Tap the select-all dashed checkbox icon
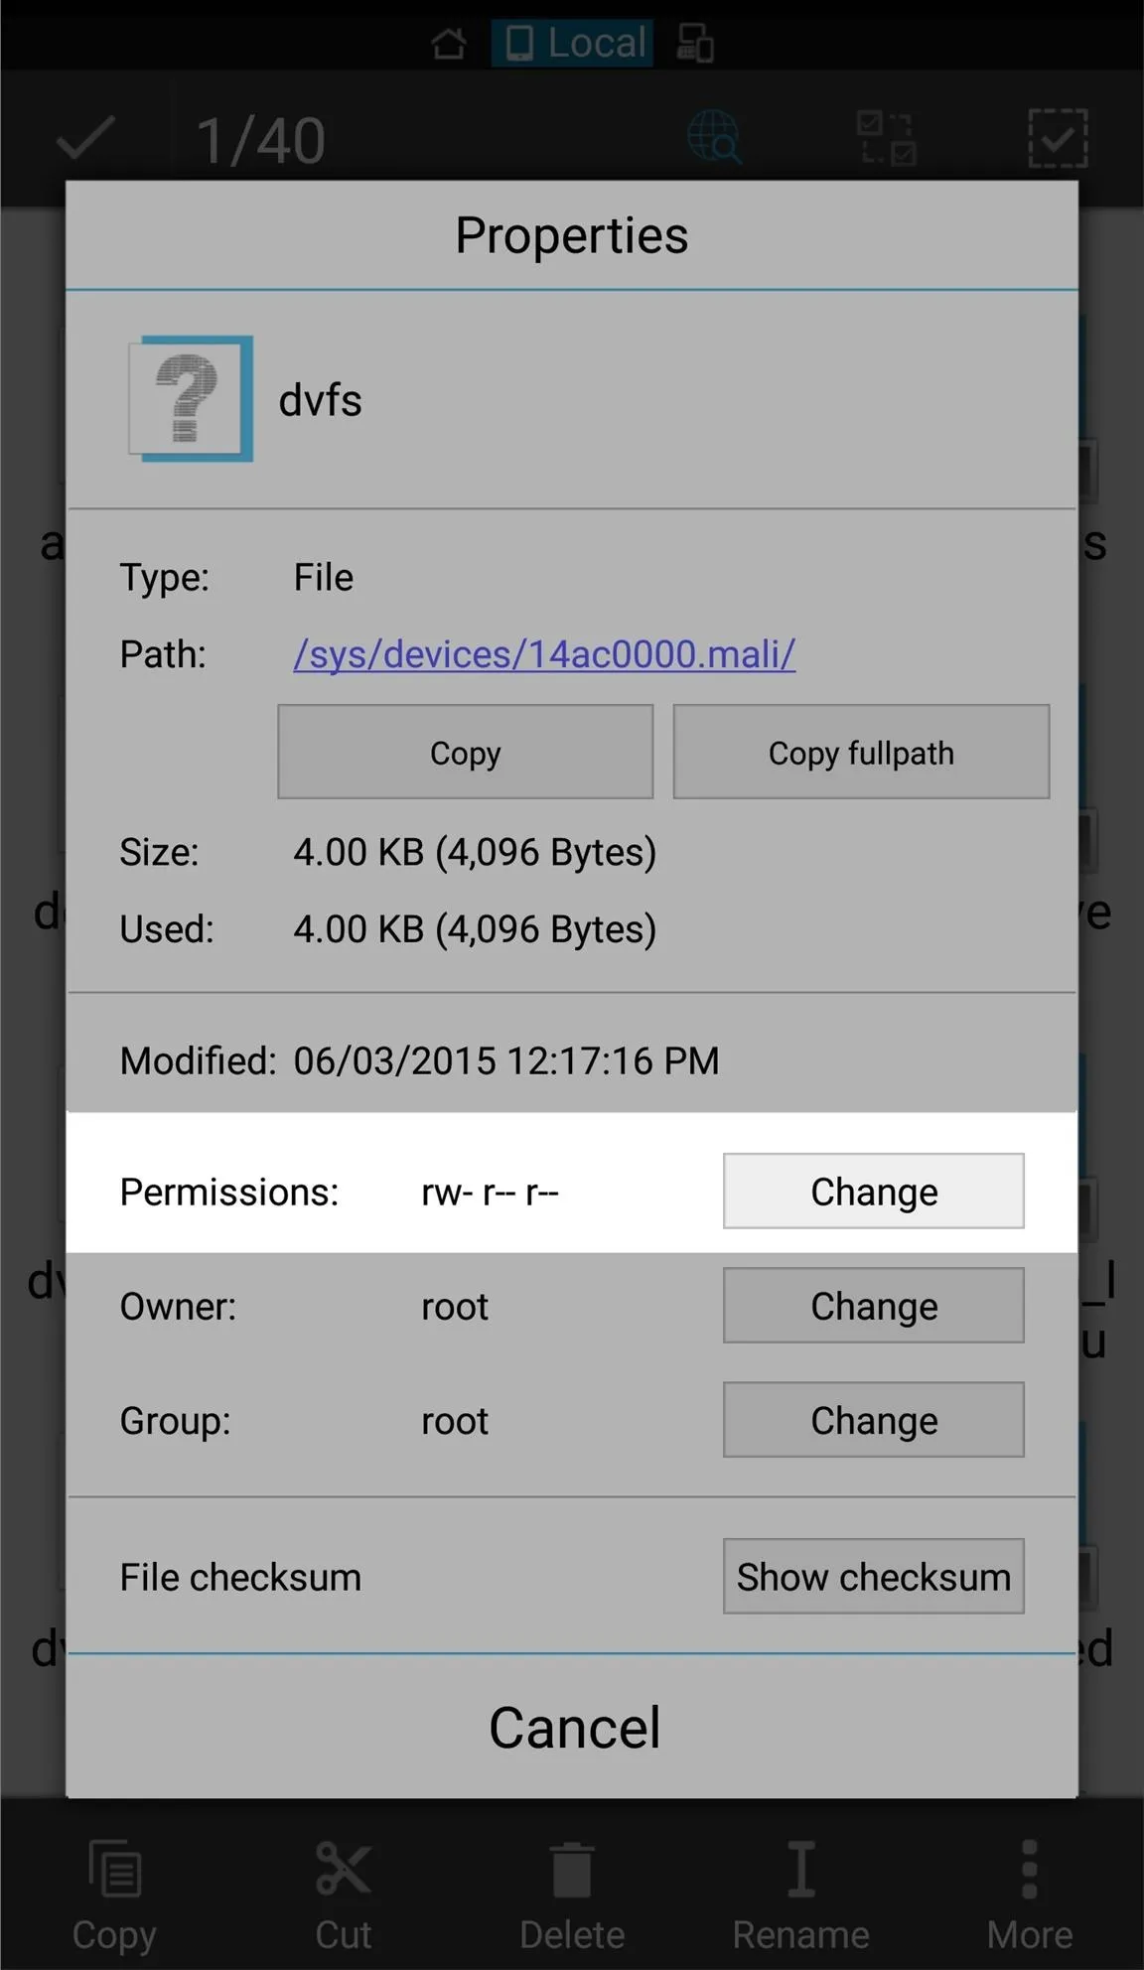The width and height of the screenshot is (1144, 1970). 1058,138
